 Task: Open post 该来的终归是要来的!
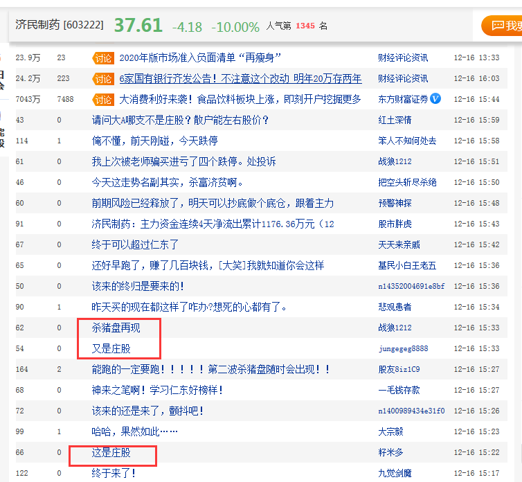coord(138,286)
